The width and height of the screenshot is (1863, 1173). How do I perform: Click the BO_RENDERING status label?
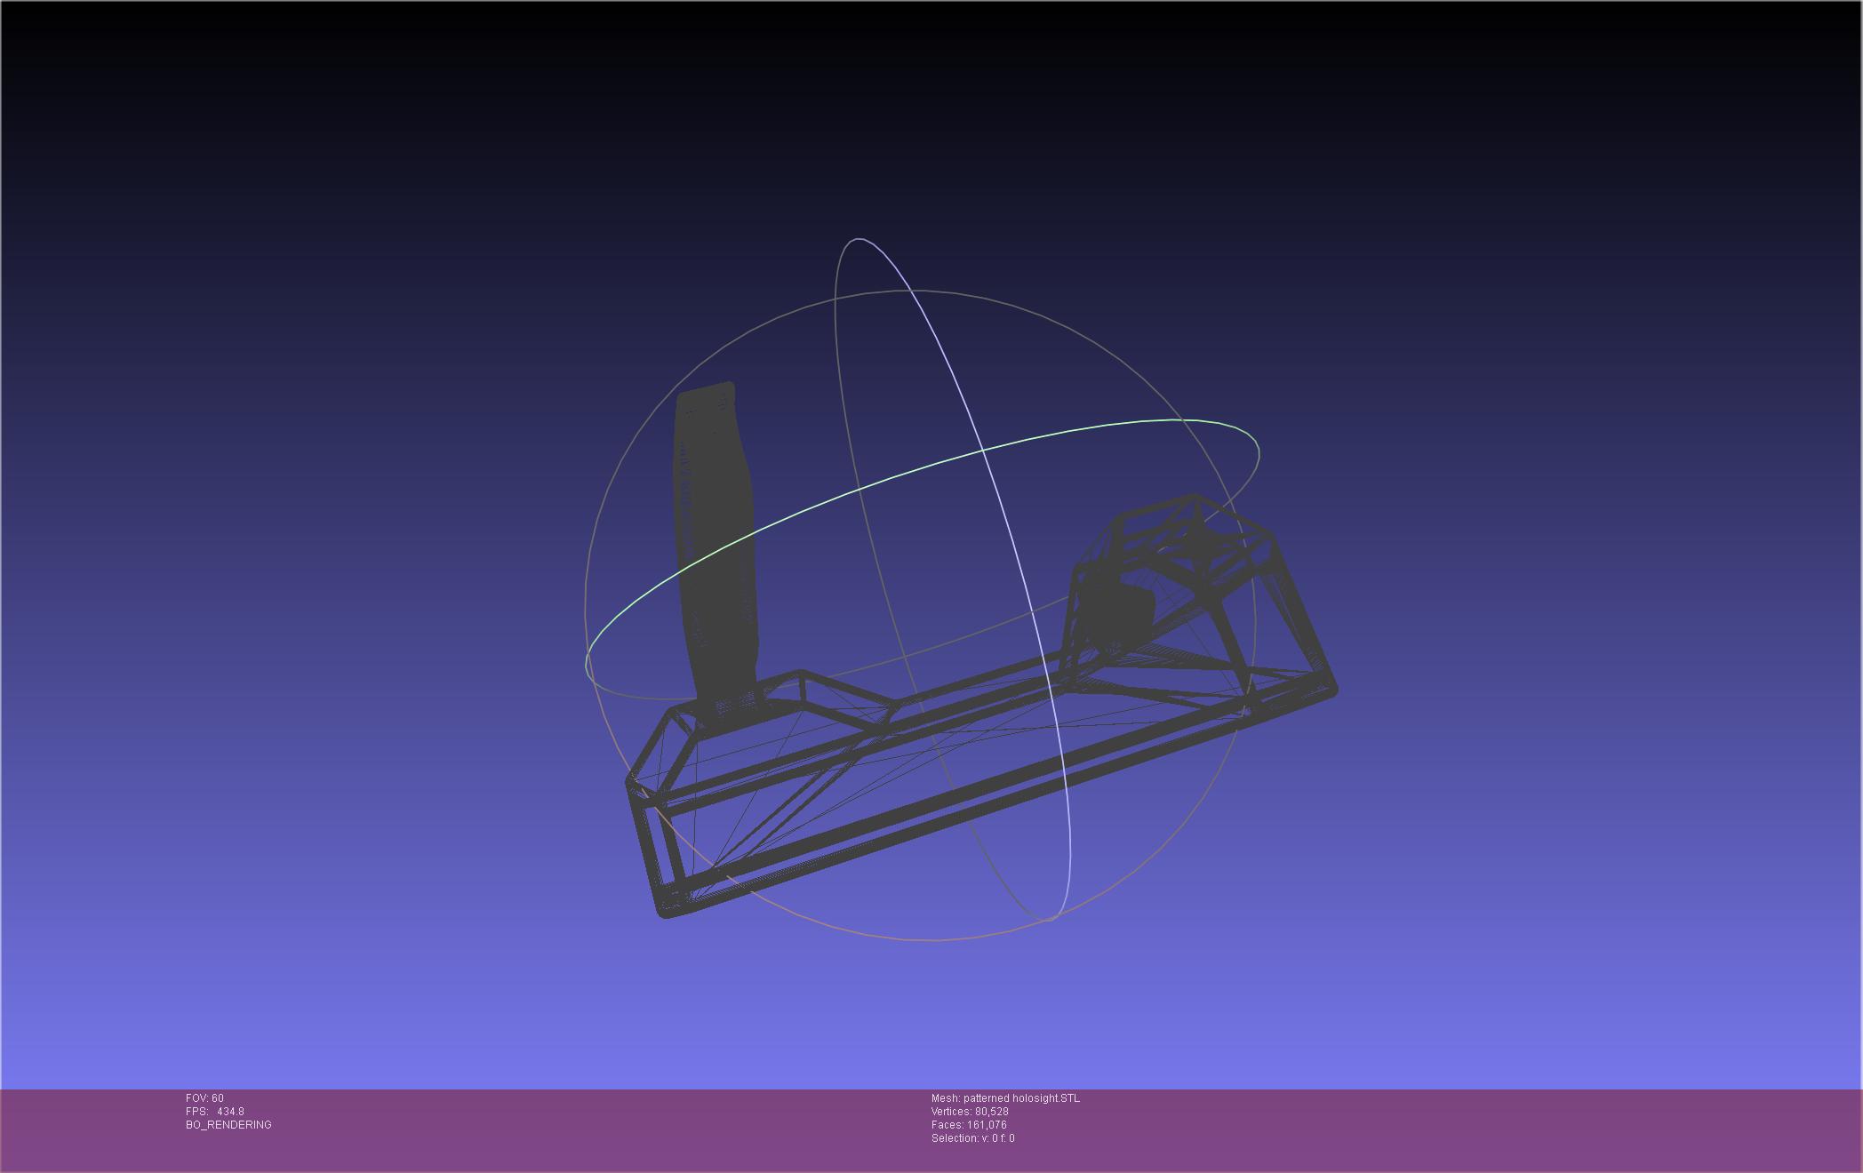tap(228, 1125)
